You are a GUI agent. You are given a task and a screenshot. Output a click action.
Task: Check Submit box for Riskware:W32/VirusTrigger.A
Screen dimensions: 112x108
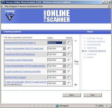69,43
